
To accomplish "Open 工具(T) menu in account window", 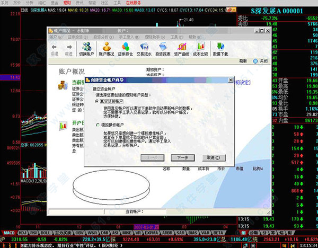I will [x=177, y=37].
